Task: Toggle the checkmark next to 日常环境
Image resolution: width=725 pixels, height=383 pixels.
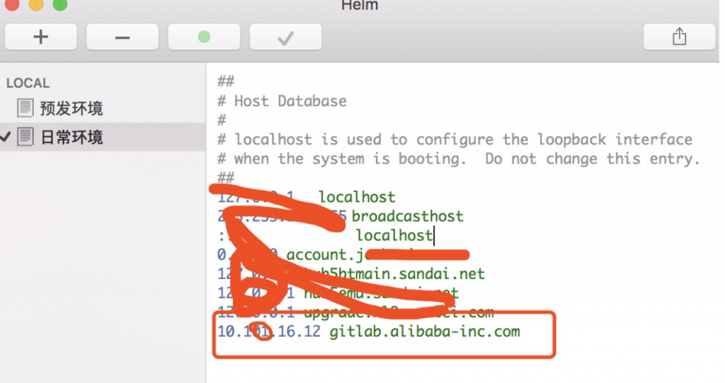Action: (6, 136)
